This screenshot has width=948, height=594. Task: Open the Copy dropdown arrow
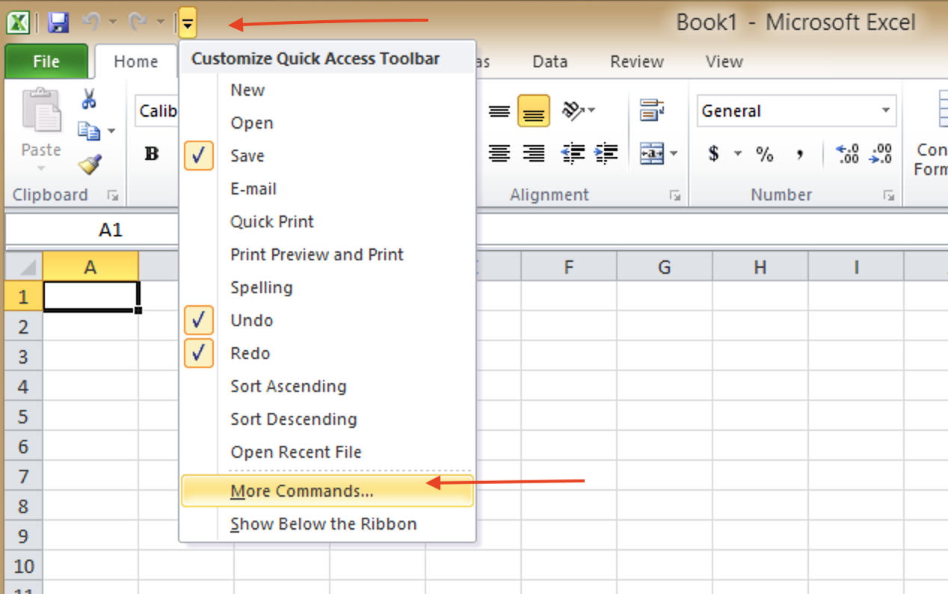pos(111,132)
